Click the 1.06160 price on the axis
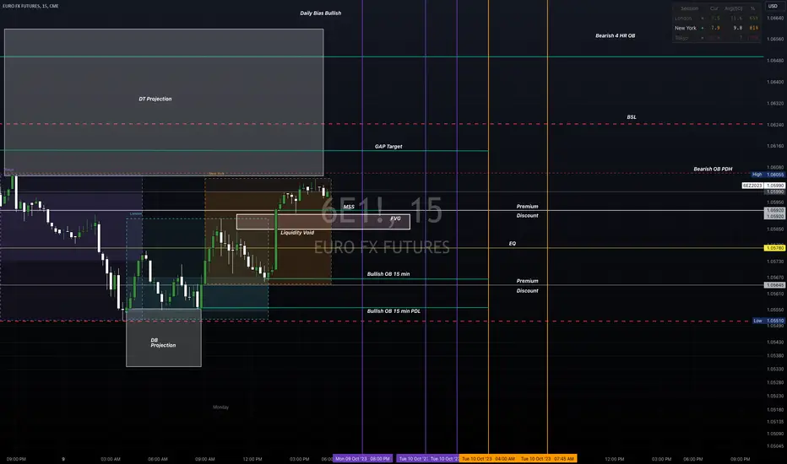The image size is (787, 464). [775, 146]
